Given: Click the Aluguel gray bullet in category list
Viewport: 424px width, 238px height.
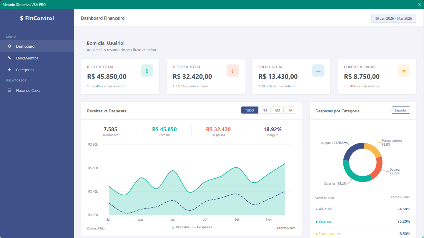Looking at the screenshot, I should point(317,209).
